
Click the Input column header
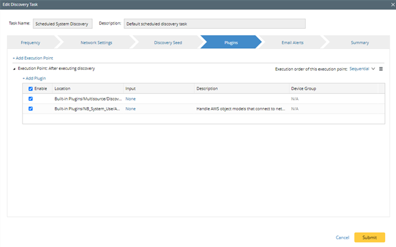159,89
